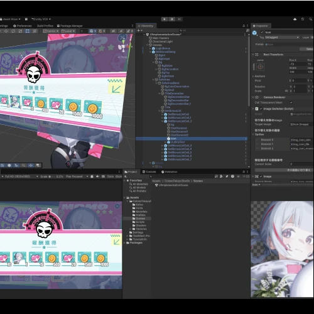
Task: Select the StarDiamond object in the Hierarchy
Action: tap(178, 128)
